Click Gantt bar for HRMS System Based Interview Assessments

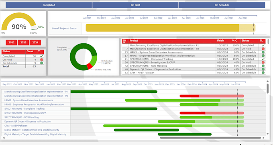[x=185, y=100]
